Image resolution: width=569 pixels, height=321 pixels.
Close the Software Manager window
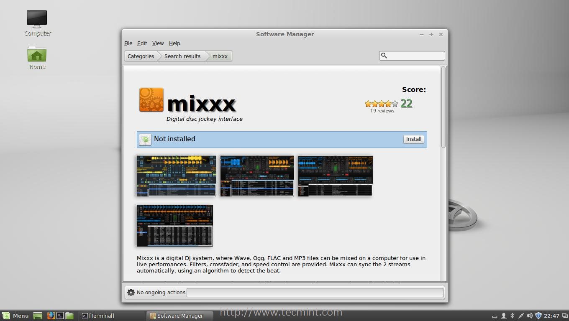tap(441, 34)
